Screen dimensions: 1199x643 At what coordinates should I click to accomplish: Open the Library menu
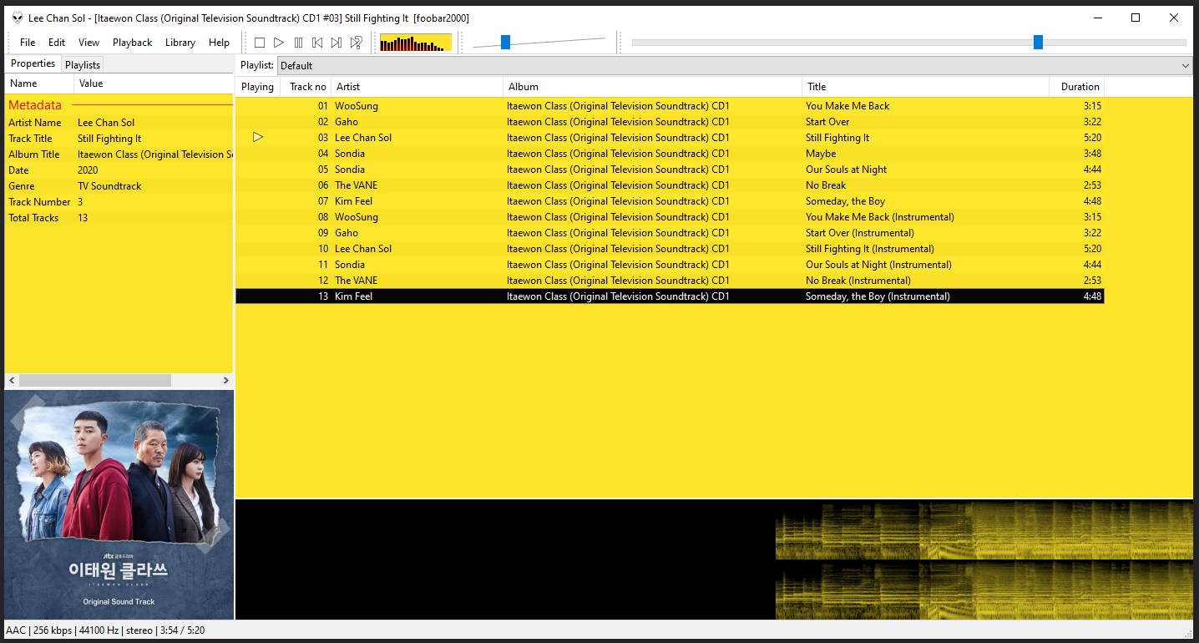click(180, 43)
